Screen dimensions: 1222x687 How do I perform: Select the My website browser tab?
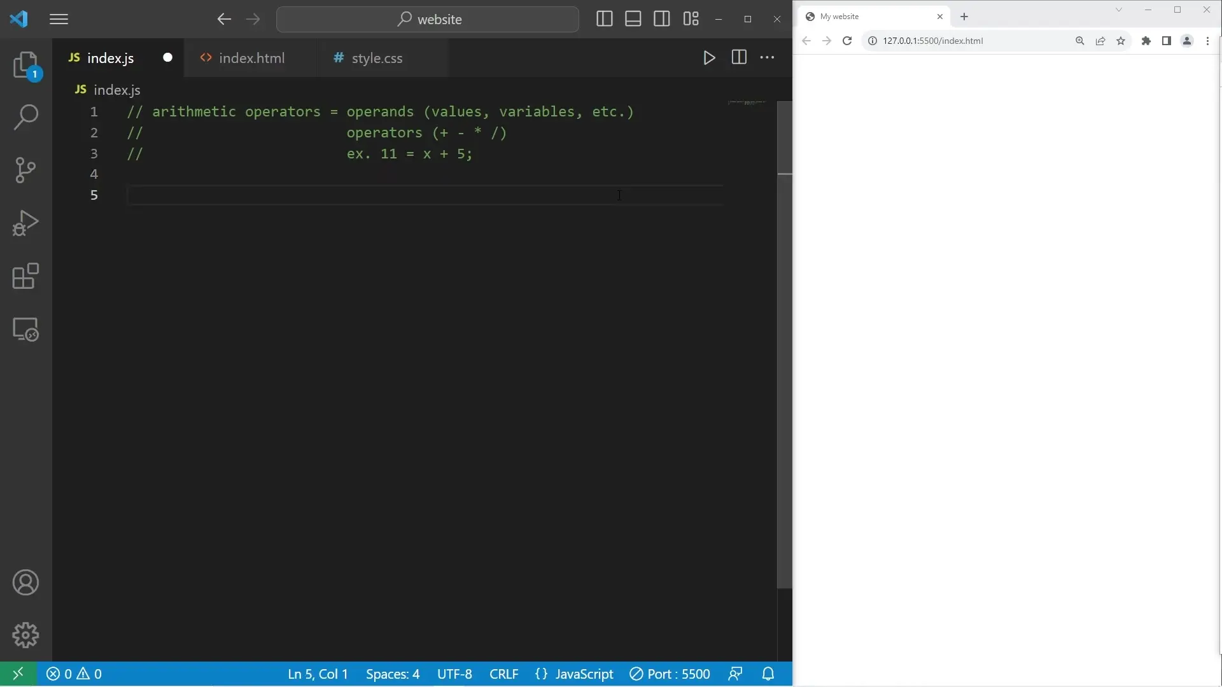click(874, 17)
